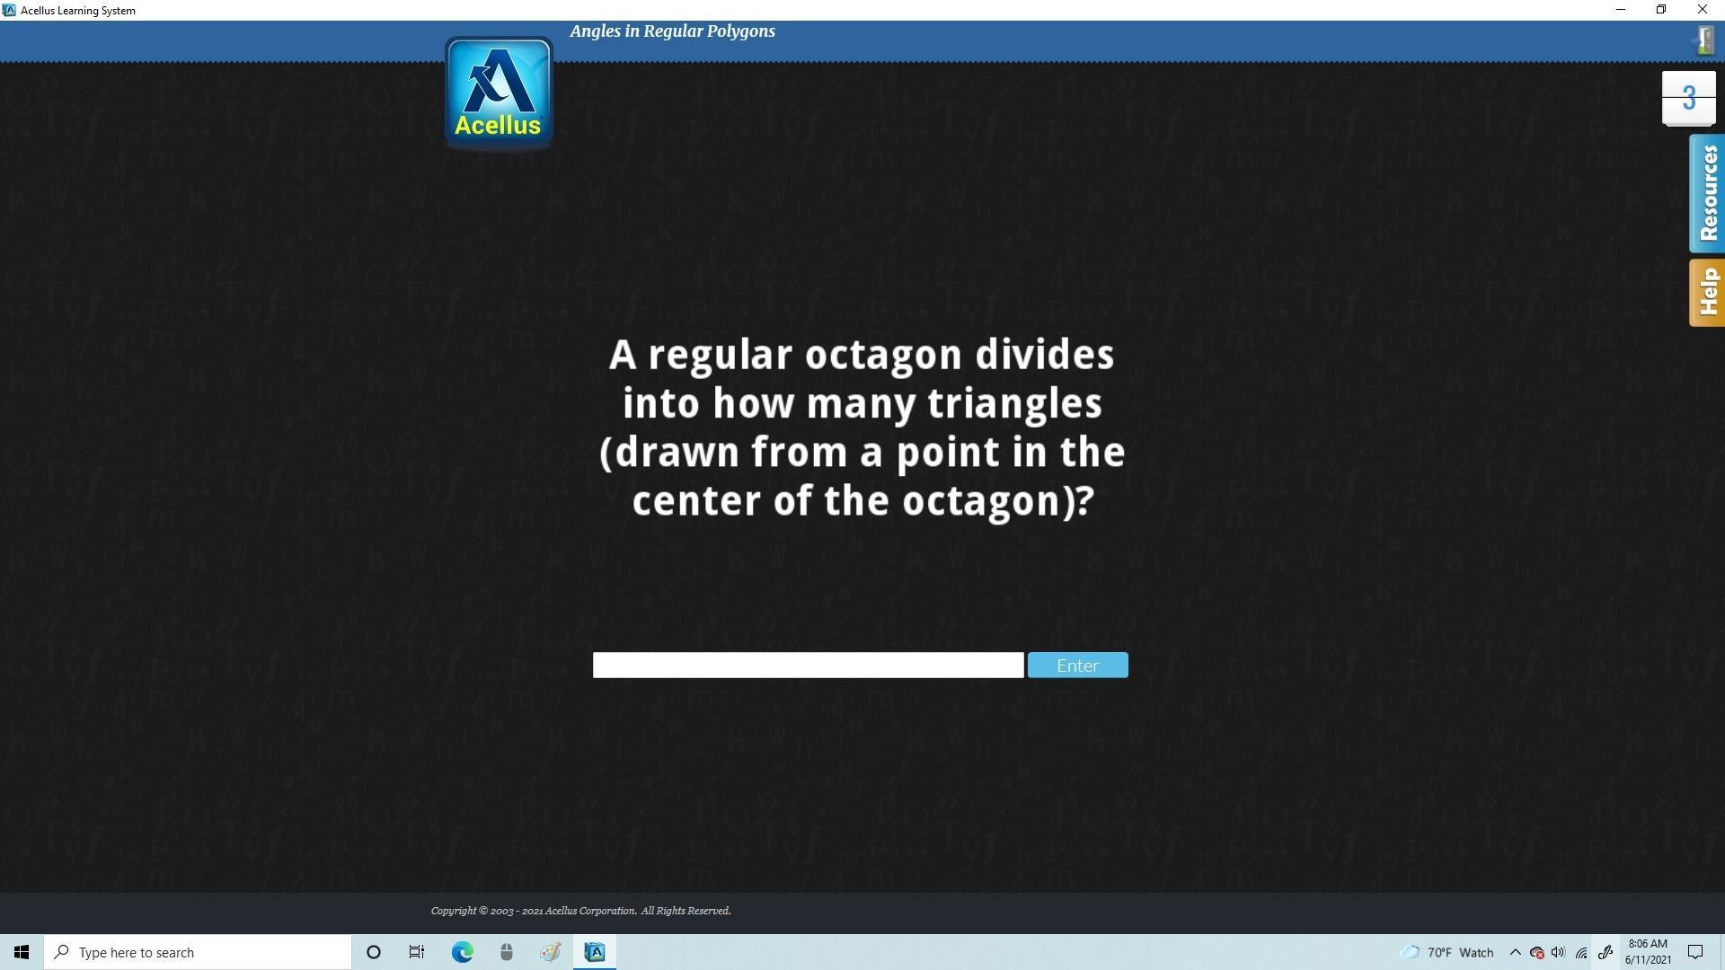Toggle the volume speaker icon
The width and height of the screenshot is (1725, 970).
[1558, 952]
